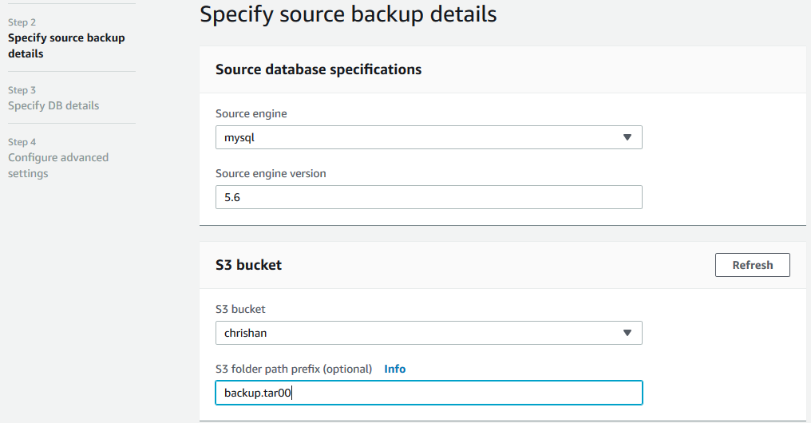Click the 'S3 bucket' label above chrishan dropdown

point(240,309)
